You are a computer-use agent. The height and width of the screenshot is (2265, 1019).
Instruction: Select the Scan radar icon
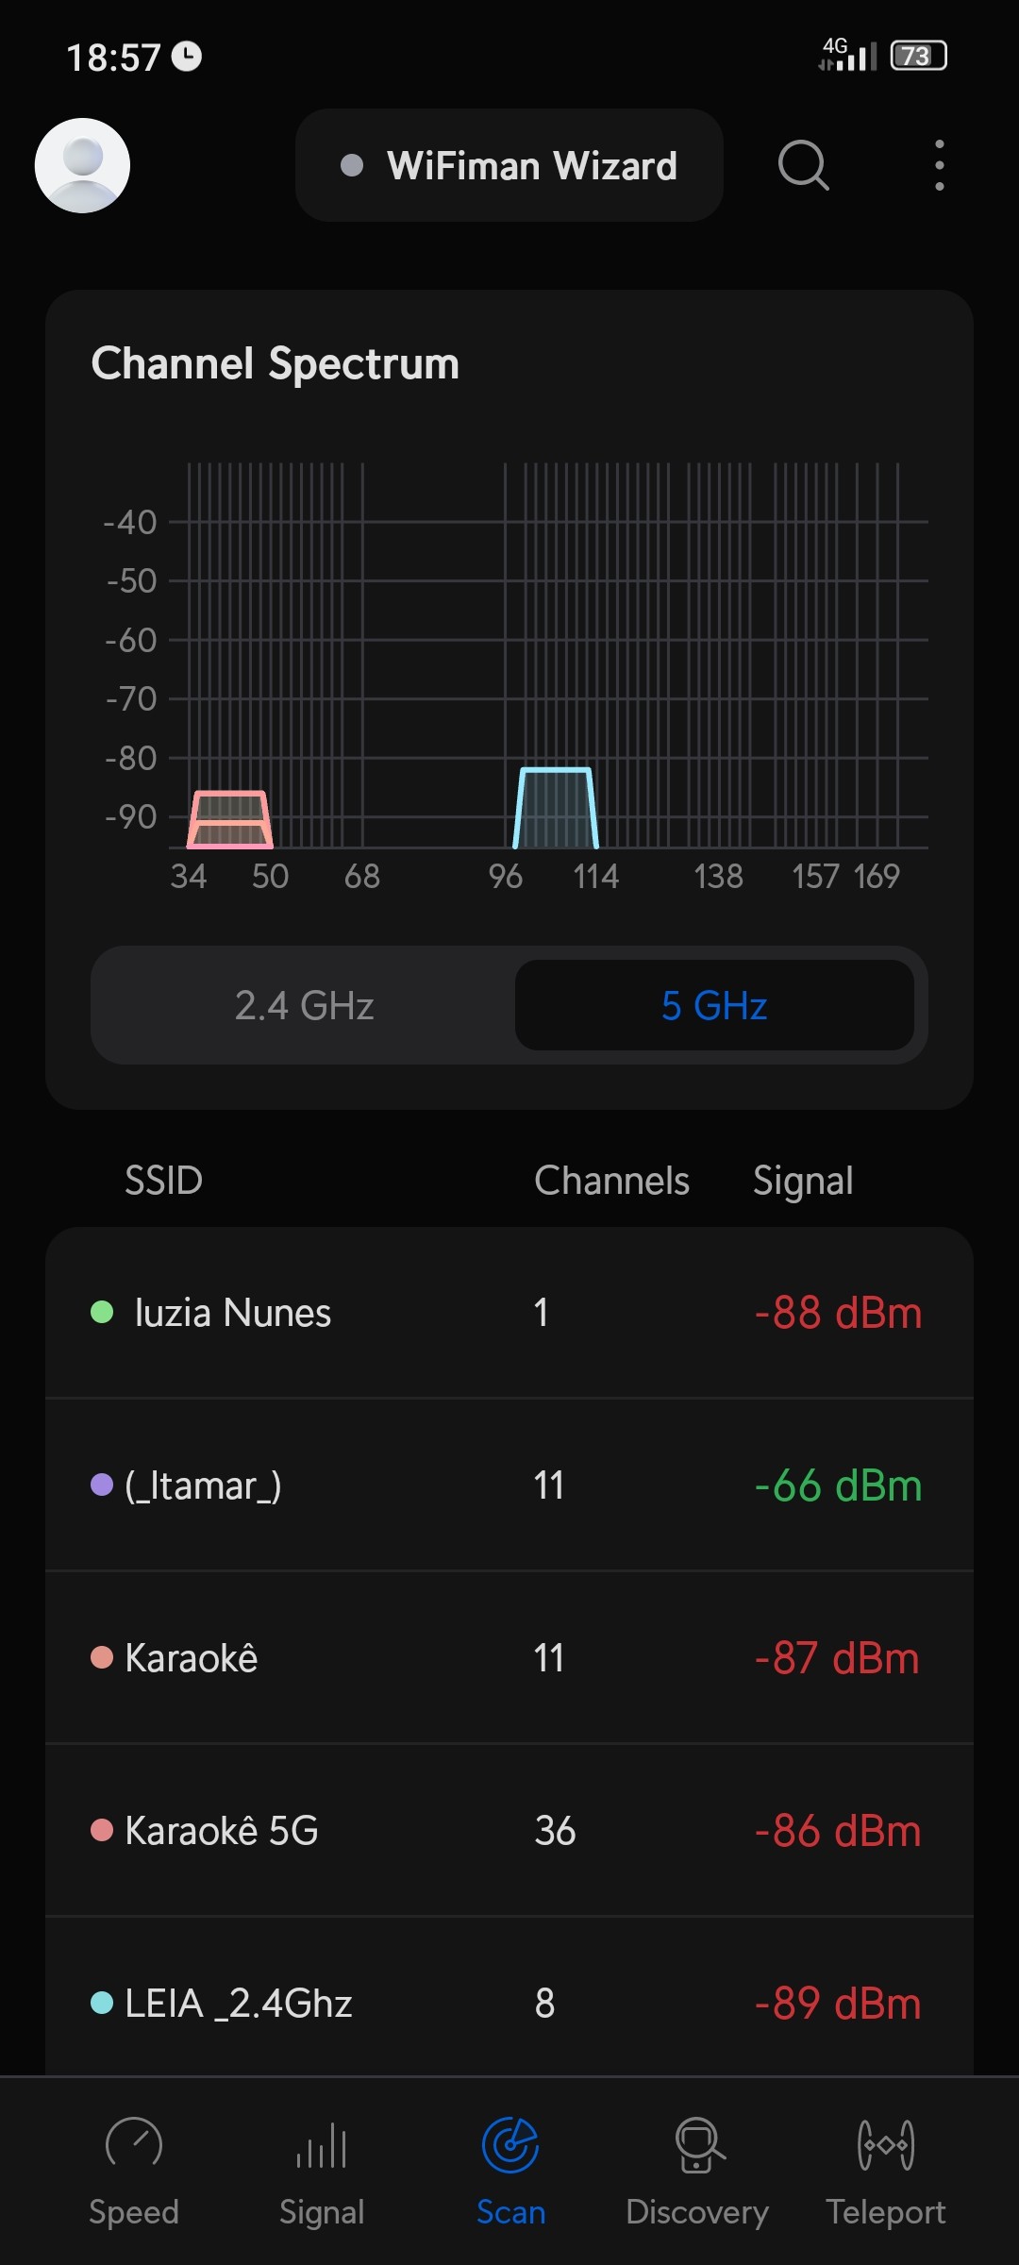pyautogui.click(x=510, y=2144)
